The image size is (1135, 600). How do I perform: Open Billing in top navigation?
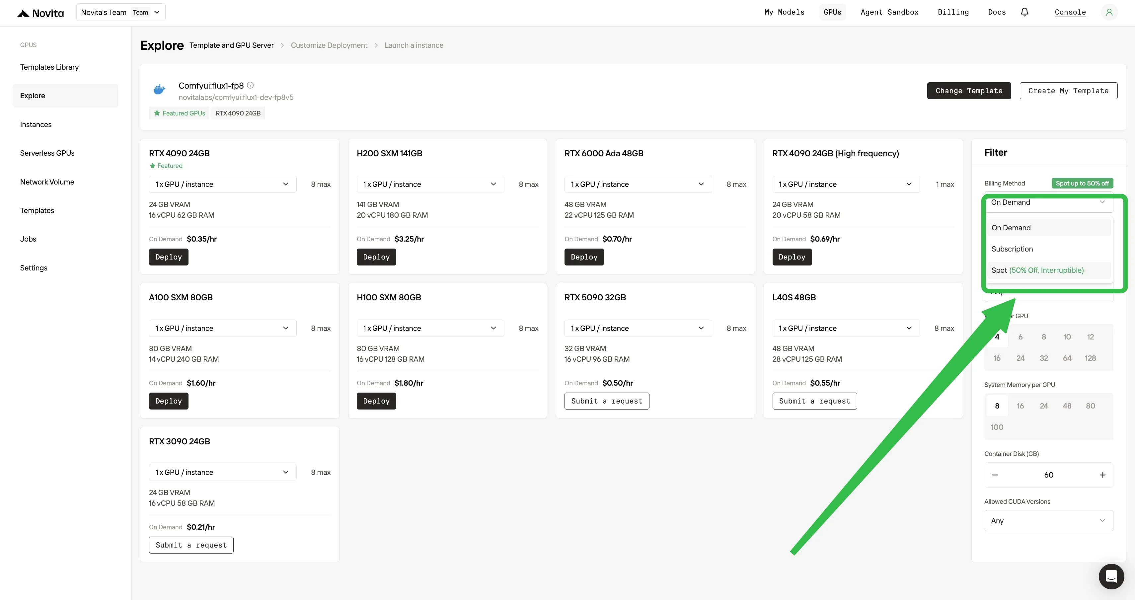click(953, 12)
